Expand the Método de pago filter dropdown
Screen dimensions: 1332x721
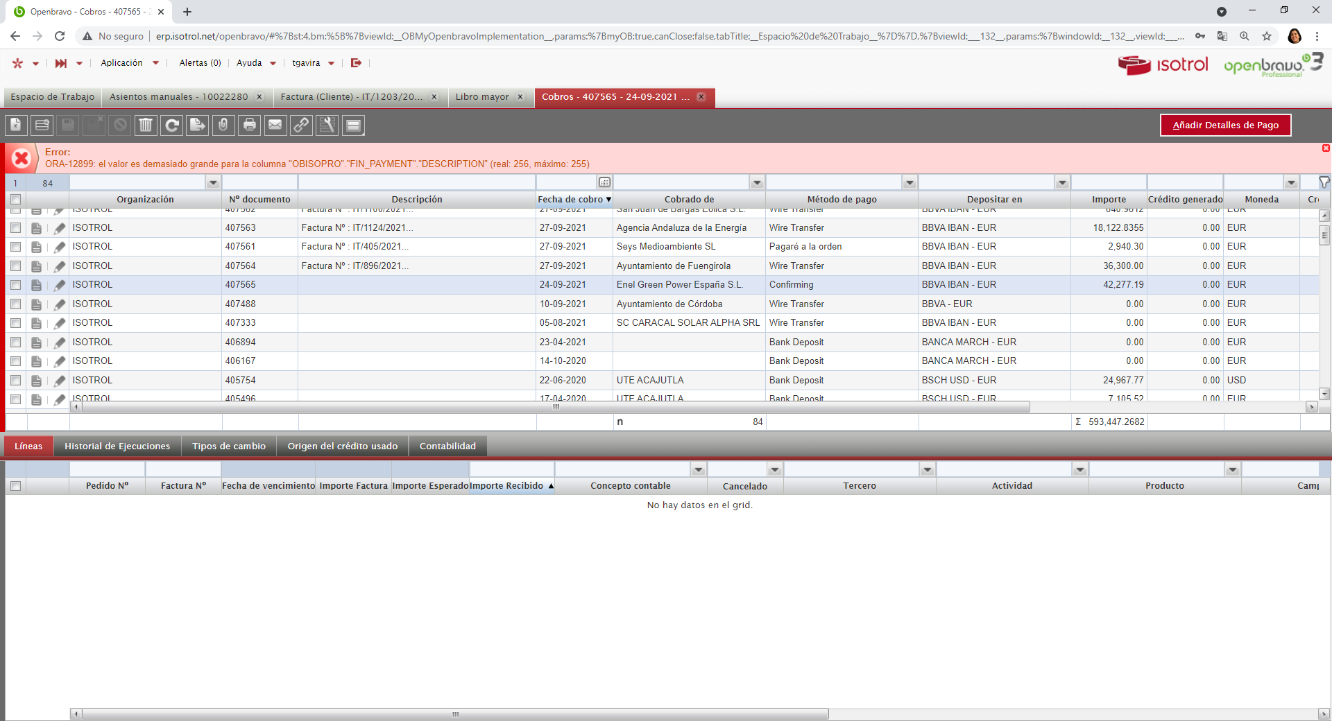910,182
